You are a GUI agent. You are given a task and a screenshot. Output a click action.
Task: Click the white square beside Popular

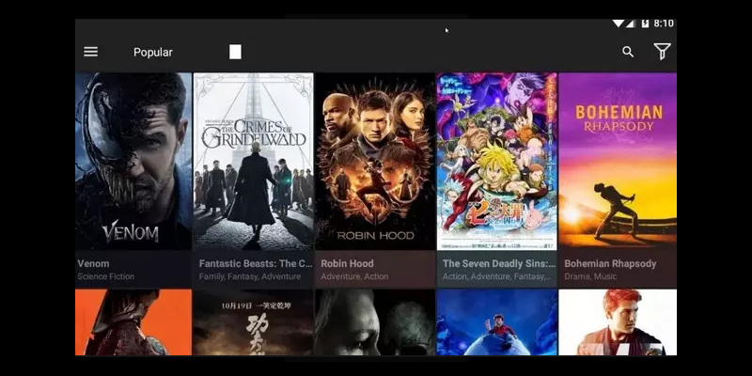(235, 52)
